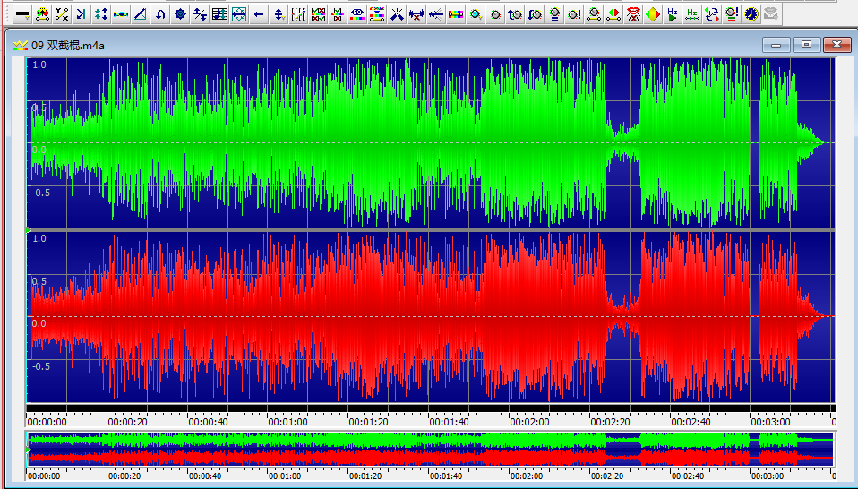Click 00:02:20 on the overview ruler
The width and height of the screenshot is (858, 489).
coord(607,476)
